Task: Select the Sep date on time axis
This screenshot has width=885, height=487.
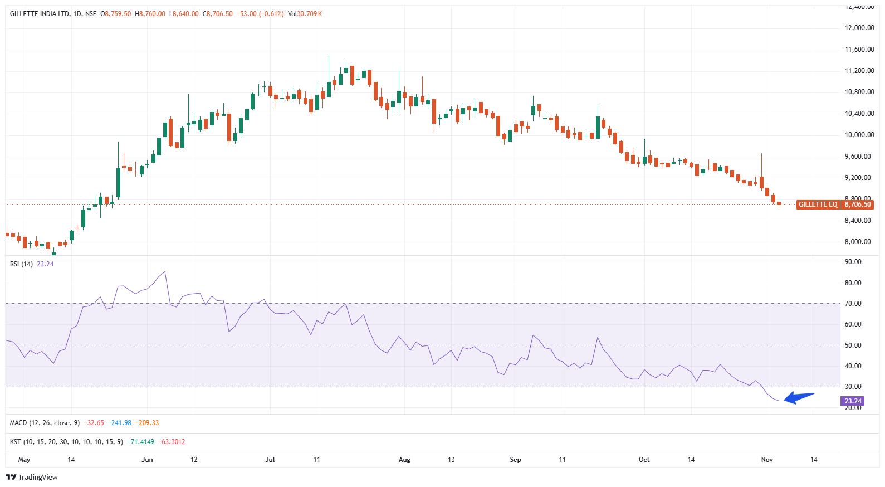Action: [x=515, y=460]
